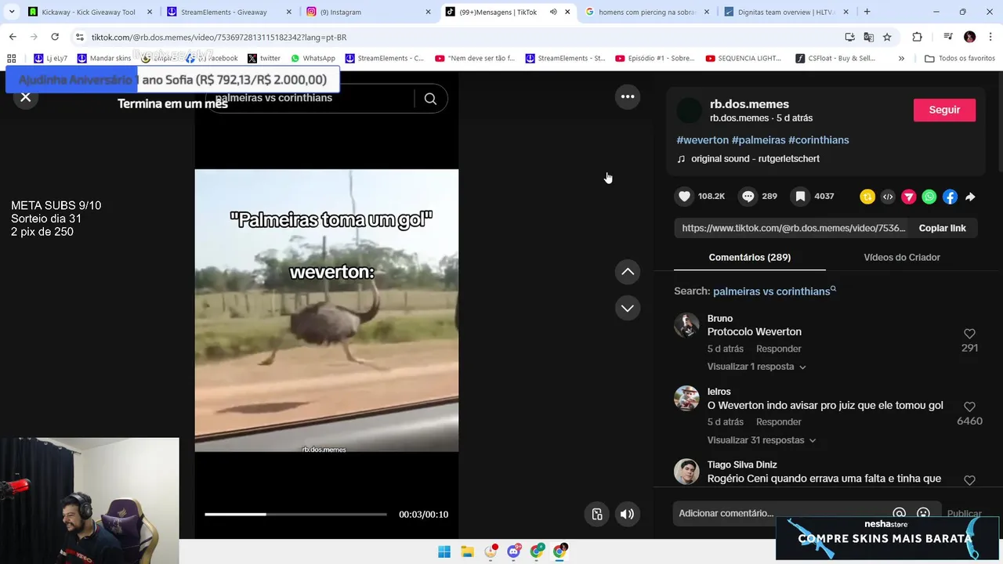Open a new tab with plus button
This screenshot has width=1003, height=564.
(867, 12)
